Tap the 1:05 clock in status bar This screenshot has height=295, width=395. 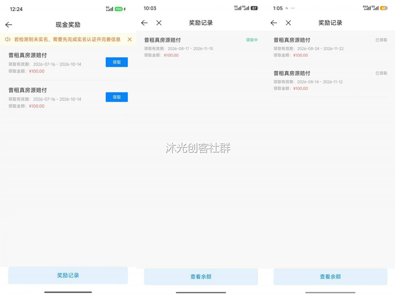coord(278,8)
